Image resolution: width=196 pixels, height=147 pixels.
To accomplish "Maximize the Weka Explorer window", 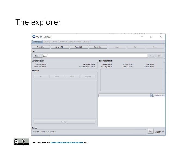I will coord(151,37).
